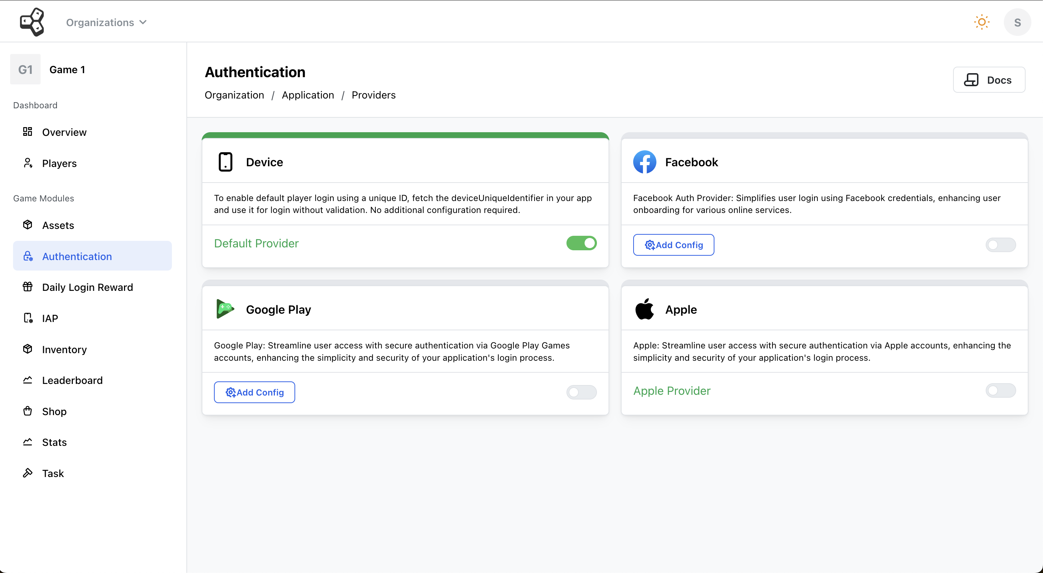Click the Players section icon
Screen dimensions: 1043x573
[x=28, y=163]
